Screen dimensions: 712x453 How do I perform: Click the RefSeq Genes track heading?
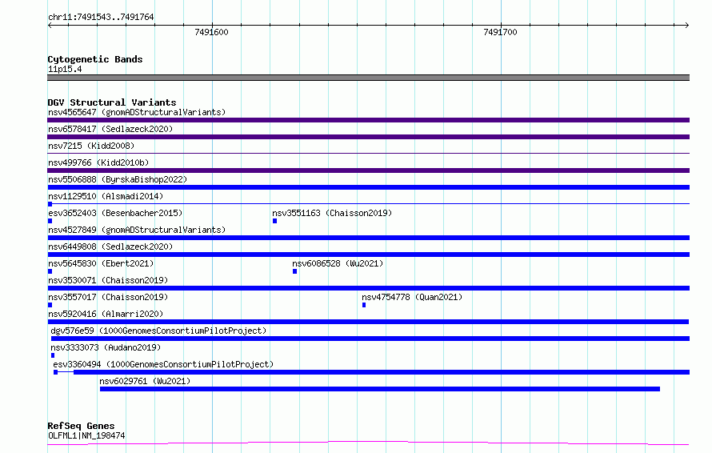pyautogui.click(x=81, y=426)
